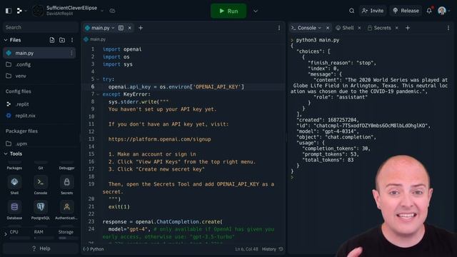
Task: Fold the try block at line 5
Action: tap(99, 79)
